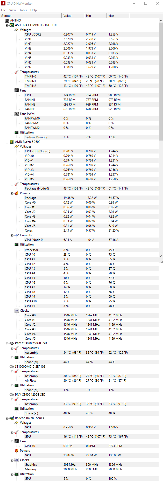The height and width of the screenshot is (481, 163).
Task: Click the ASUSTeK motherboard icon
Action: point(12,25)
